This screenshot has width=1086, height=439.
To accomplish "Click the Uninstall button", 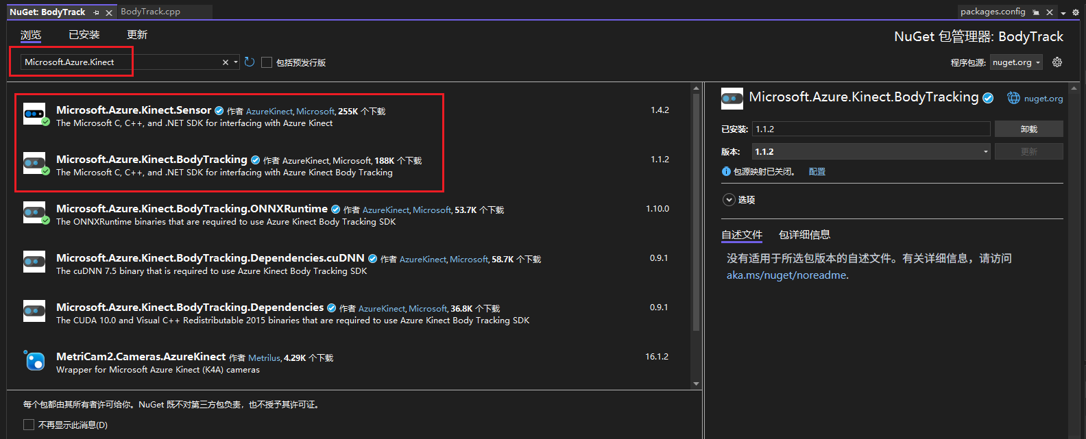I will click(1028, 129).
